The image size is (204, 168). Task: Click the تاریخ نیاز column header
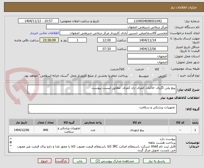pyautogui.click(x=21, y=122)
